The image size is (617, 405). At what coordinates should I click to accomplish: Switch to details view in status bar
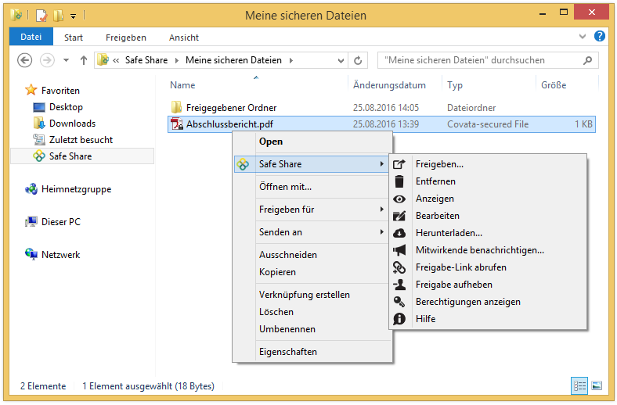tap(579, 385)
